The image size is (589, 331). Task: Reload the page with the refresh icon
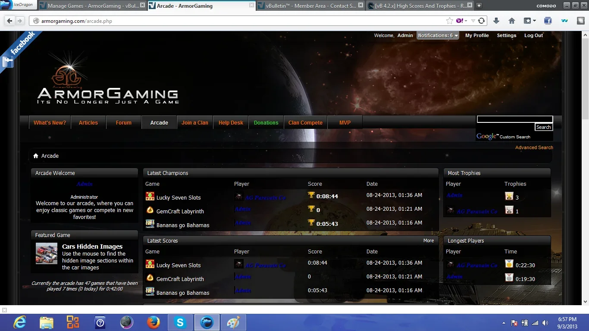pos(482,21)
